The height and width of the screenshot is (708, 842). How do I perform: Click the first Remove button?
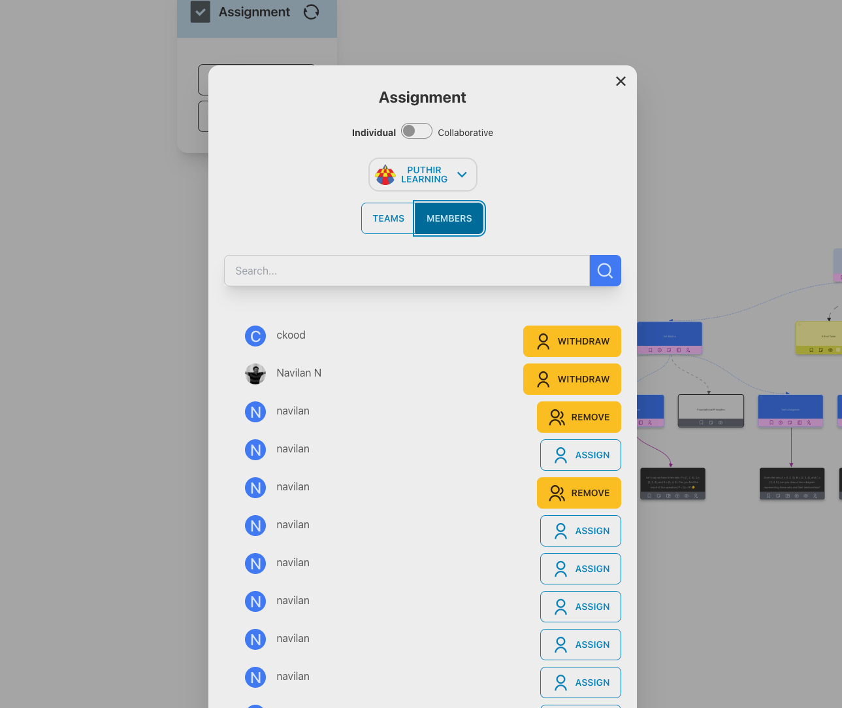coord(579,417)
